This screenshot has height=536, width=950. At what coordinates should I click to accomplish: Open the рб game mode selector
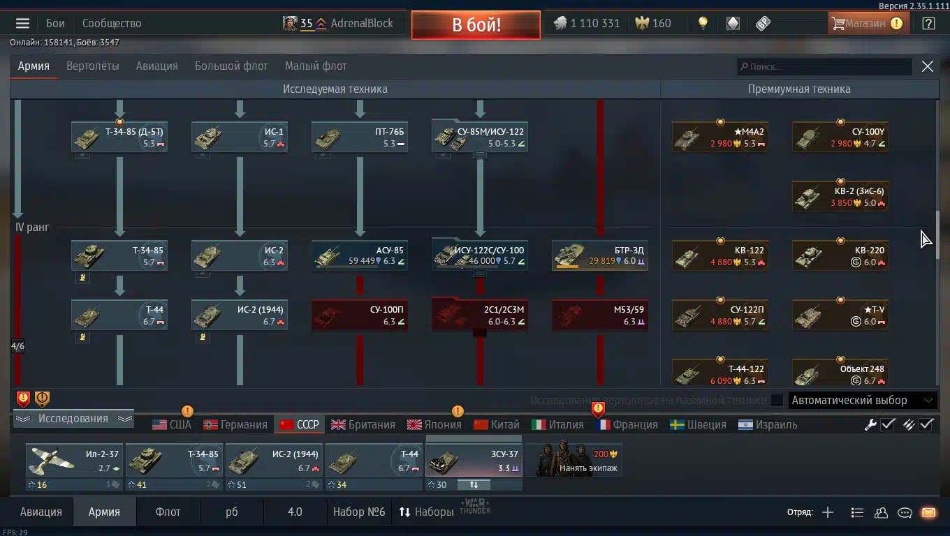click(232, 512)
